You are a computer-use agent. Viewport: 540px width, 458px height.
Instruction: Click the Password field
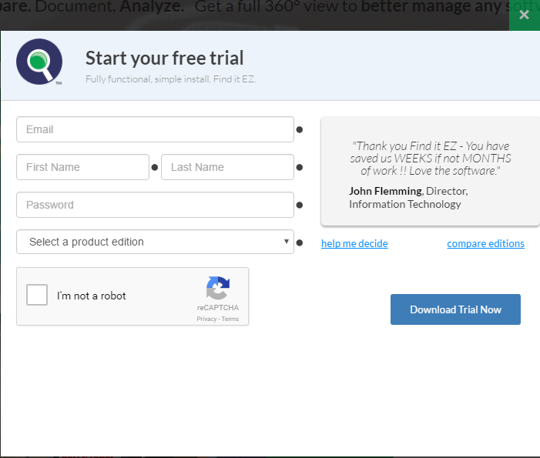click(155, 205)
